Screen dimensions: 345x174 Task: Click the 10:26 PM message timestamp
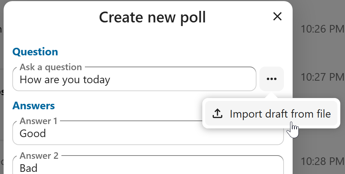pyautogui.click(x=322, y=29)
